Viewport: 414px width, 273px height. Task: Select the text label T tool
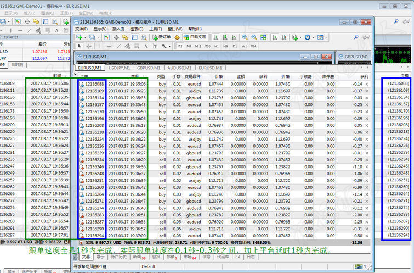click(155, 46)
